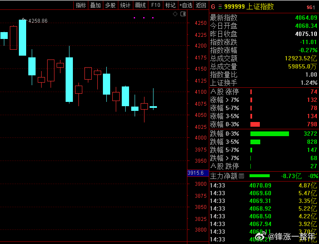Click the 主力净额 detail list icon
Viewport: 319px width, 244px height.
(241, 176)
